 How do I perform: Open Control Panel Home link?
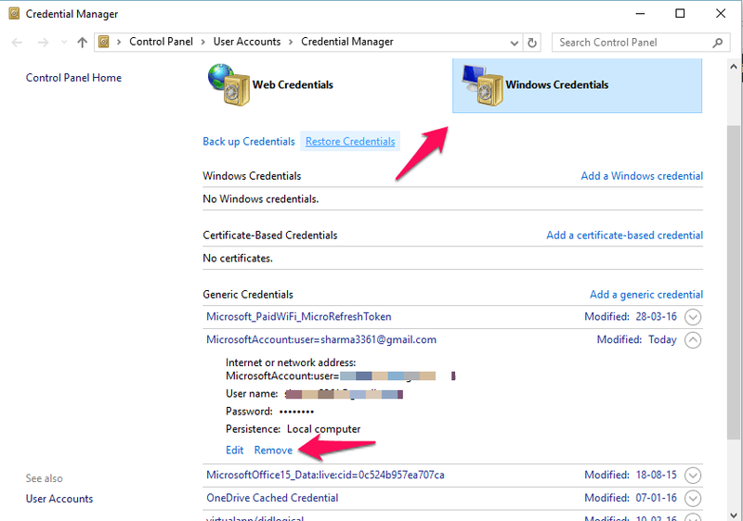tap(73, 78)
